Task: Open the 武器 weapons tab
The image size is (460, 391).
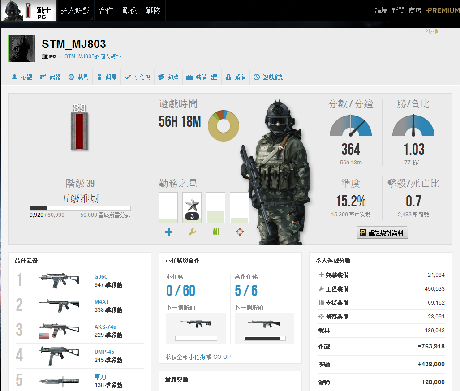Action: point(50,77)
